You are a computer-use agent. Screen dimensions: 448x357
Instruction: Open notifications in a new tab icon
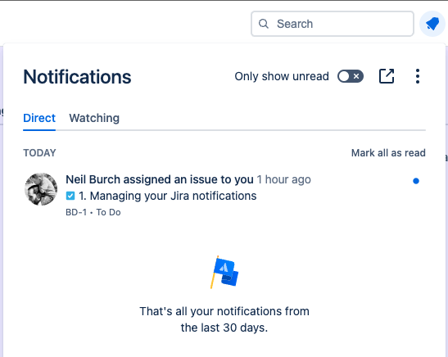point(387,76)
